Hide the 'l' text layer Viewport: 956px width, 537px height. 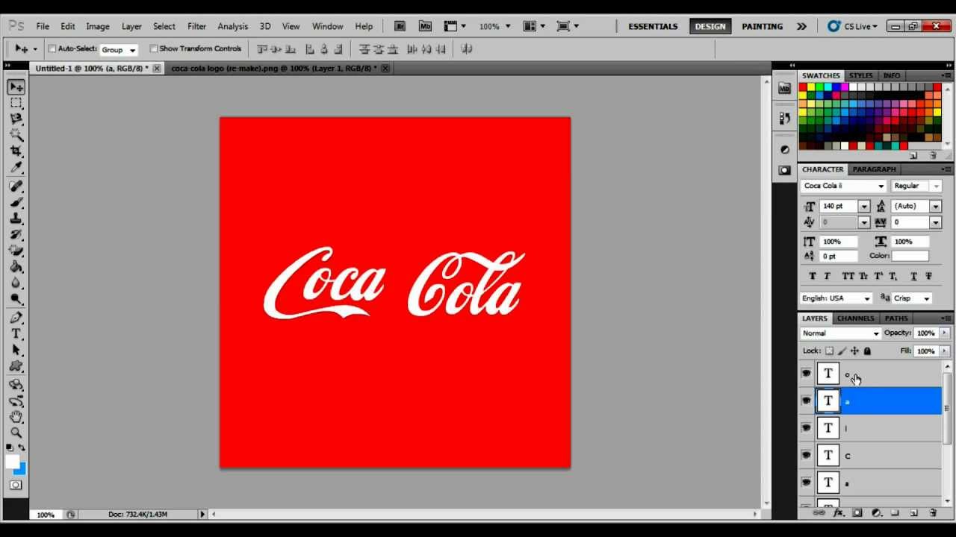pyautogui.click(x=806, y=428)
